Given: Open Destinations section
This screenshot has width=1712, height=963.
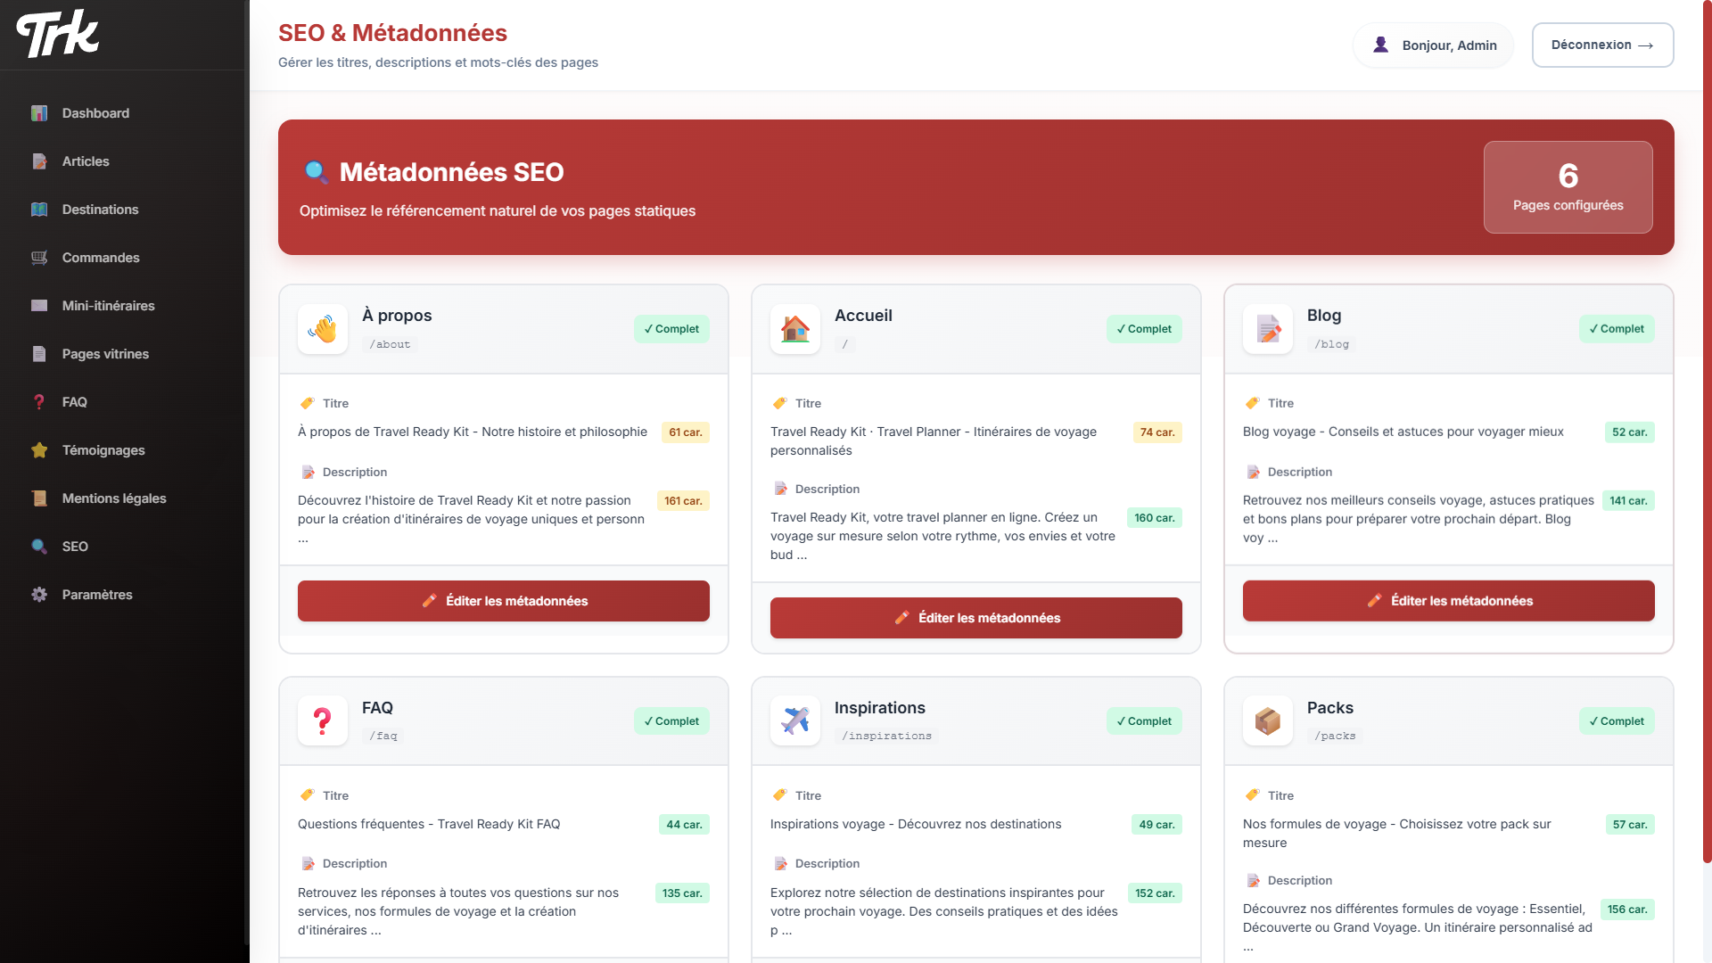Looking at the screenshot, I should click(124, 210).
